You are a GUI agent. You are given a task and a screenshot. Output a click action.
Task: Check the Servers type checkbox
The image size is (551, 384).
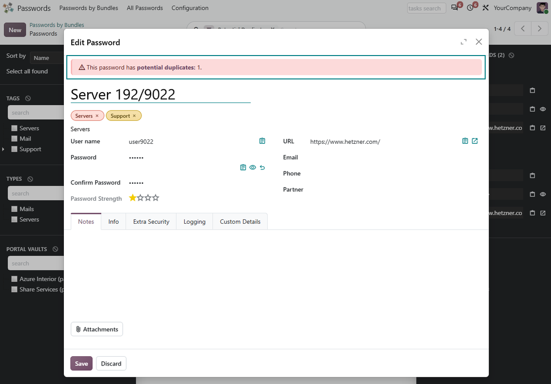pyautogui.click(x=15, y=220)
